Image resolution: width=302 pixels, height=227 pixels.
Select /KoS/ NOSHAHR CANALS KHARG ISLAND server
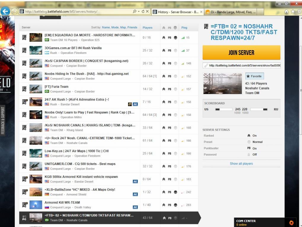tap(109, 127)
